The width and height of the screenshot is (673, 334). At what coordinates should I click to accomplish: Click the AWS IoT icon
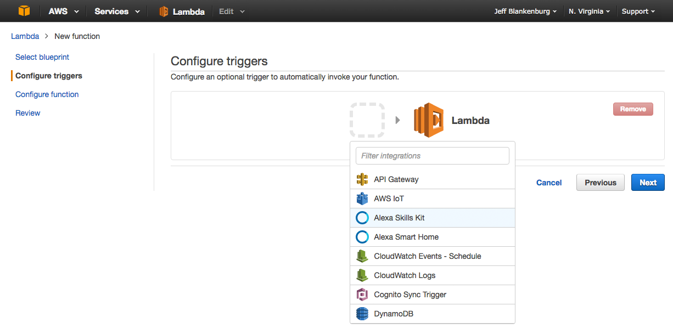[x=362, y=199]
